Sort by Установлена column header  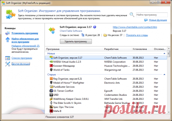142,49
